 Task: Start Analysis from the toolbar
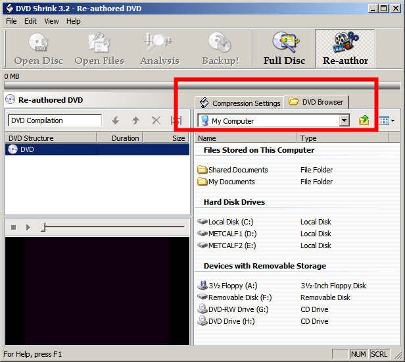(160, 49)
